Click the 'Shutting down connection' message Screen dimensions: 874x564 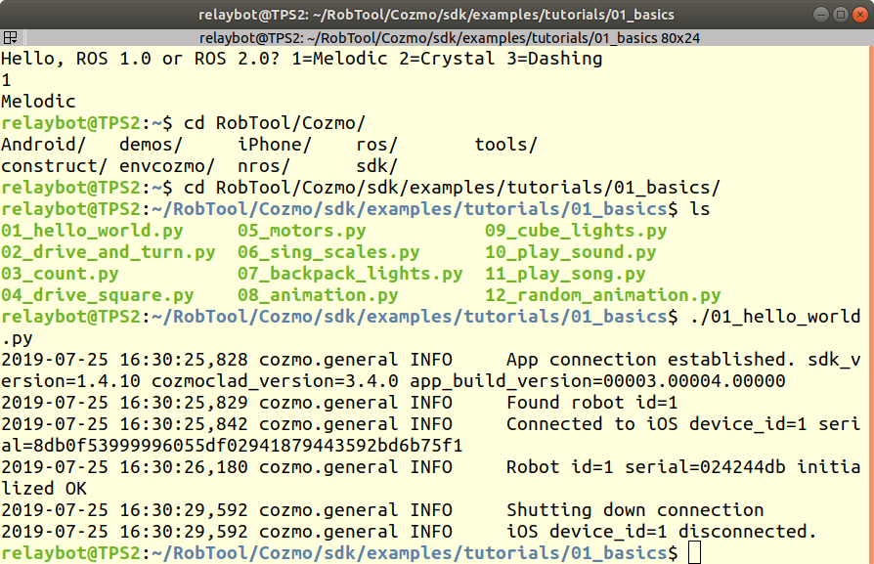coord(634,510)
